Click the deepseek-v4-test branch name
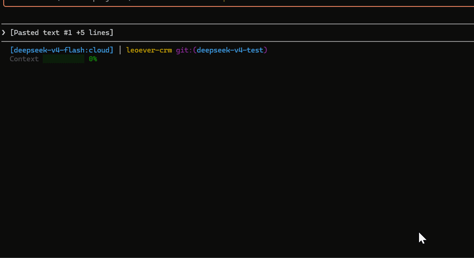Screen dimensions: 474x258 point(230,50)
